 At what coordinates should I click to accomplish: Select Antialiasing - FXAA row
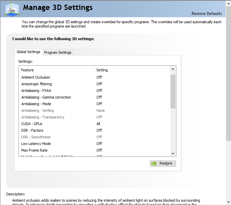coord(94,91)
